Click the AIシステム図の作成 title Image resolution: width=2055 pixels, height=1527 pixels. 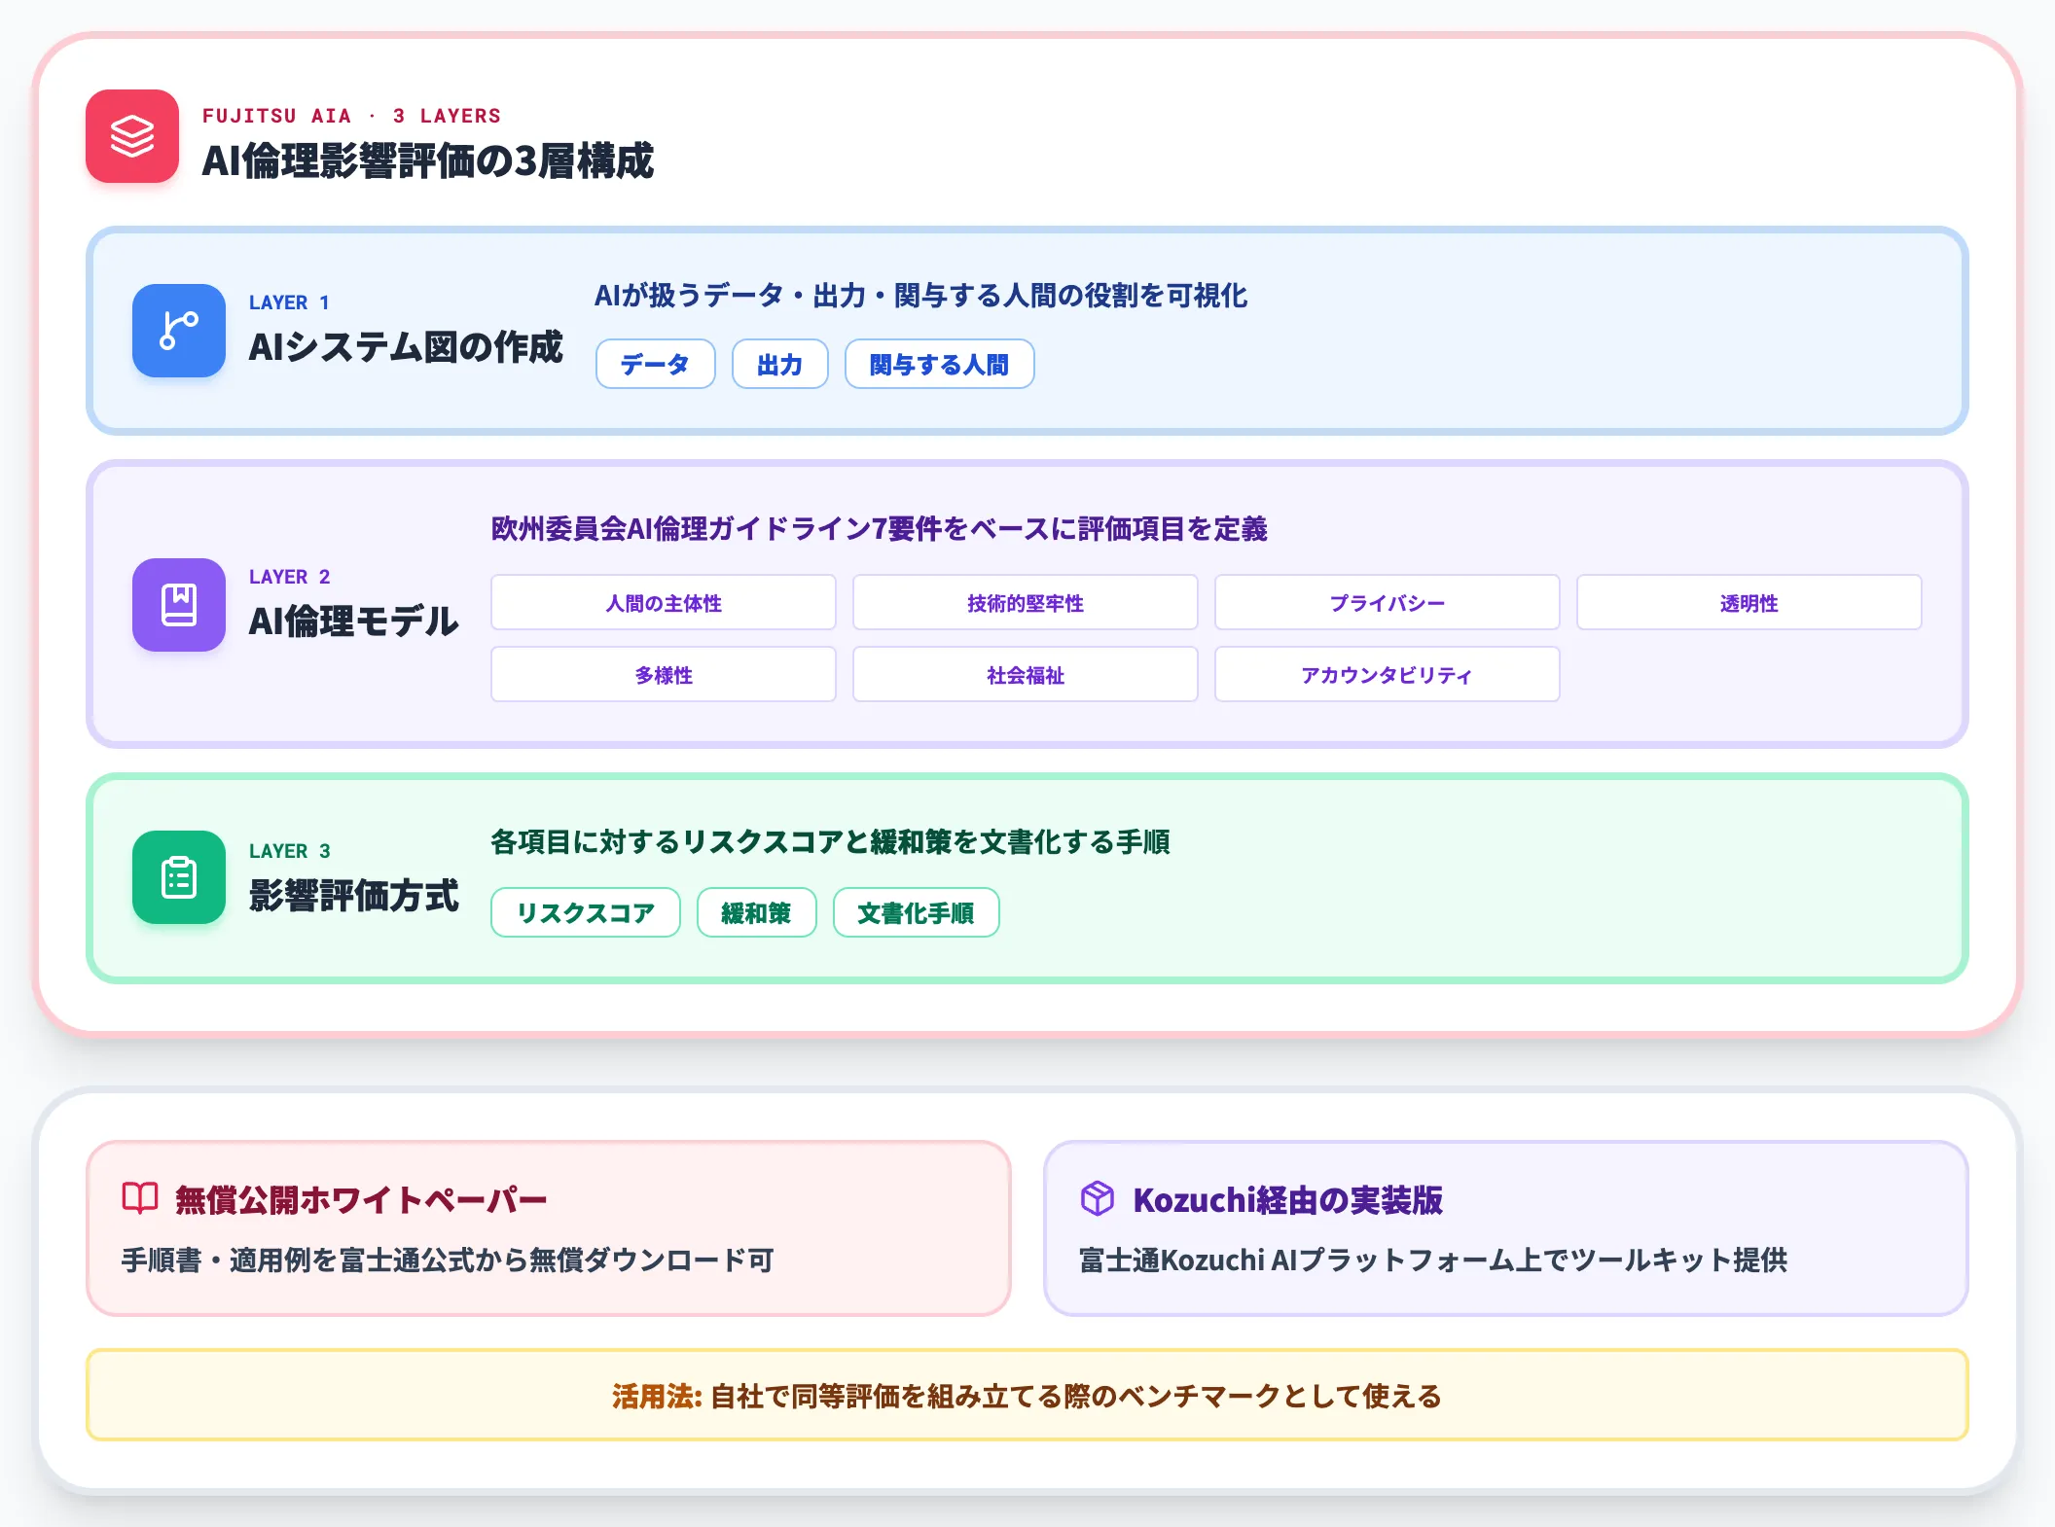pos(406,347)
